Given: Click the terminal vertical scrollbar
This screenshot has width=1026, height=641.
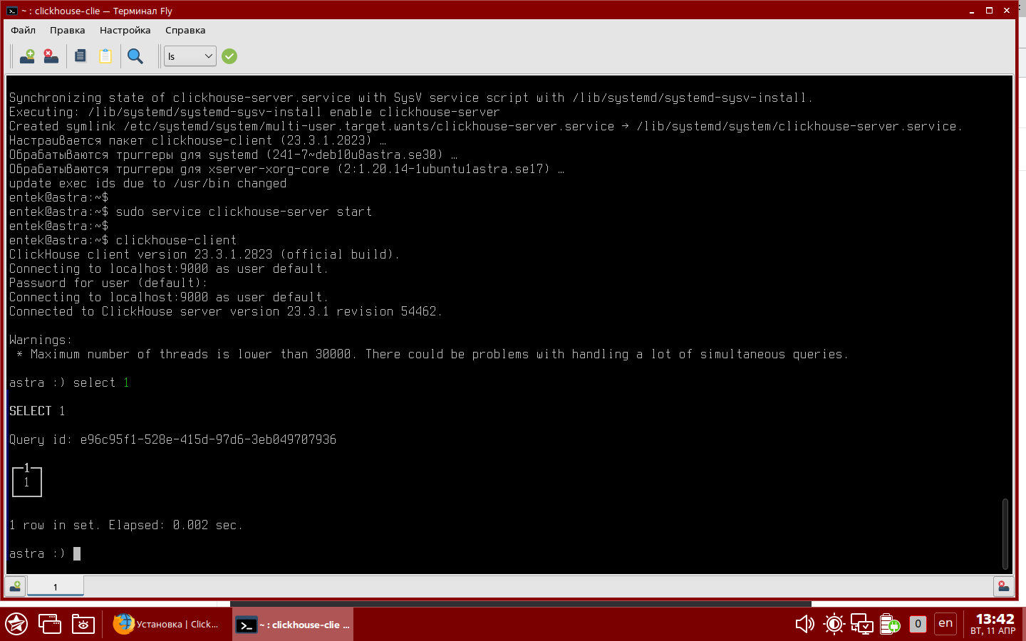Looking at the screenshot, I should click(x=1005, y=534).
